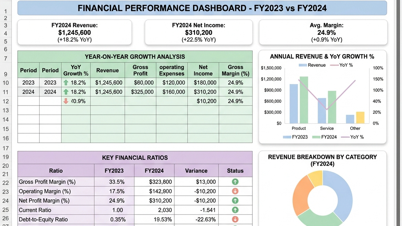Select the $310,200 Net Income cell
The height and width of the screenshot is (226, 402).
[x=203, y=92]
